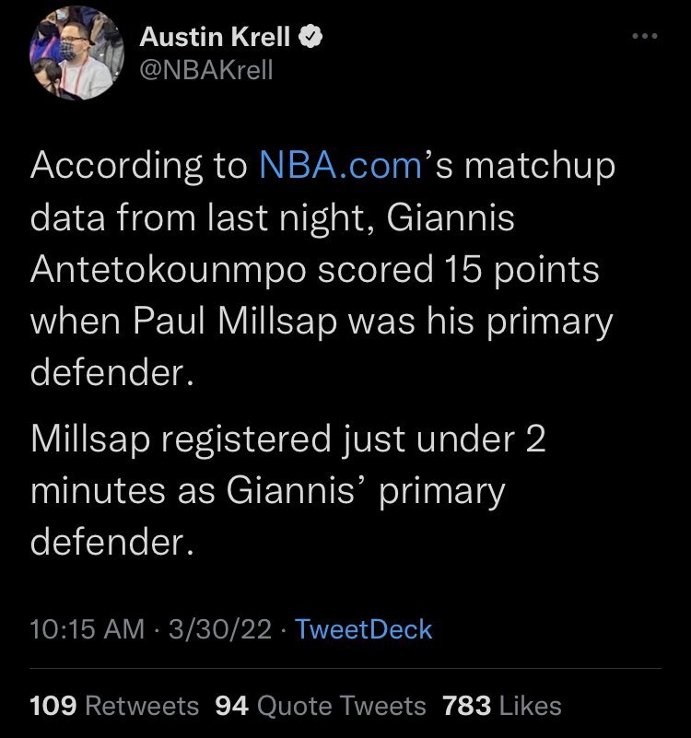Viewport: 691px width, 738px height.
Task: Click the 10:15 AM timestamp
Action: tap(88, 629)
